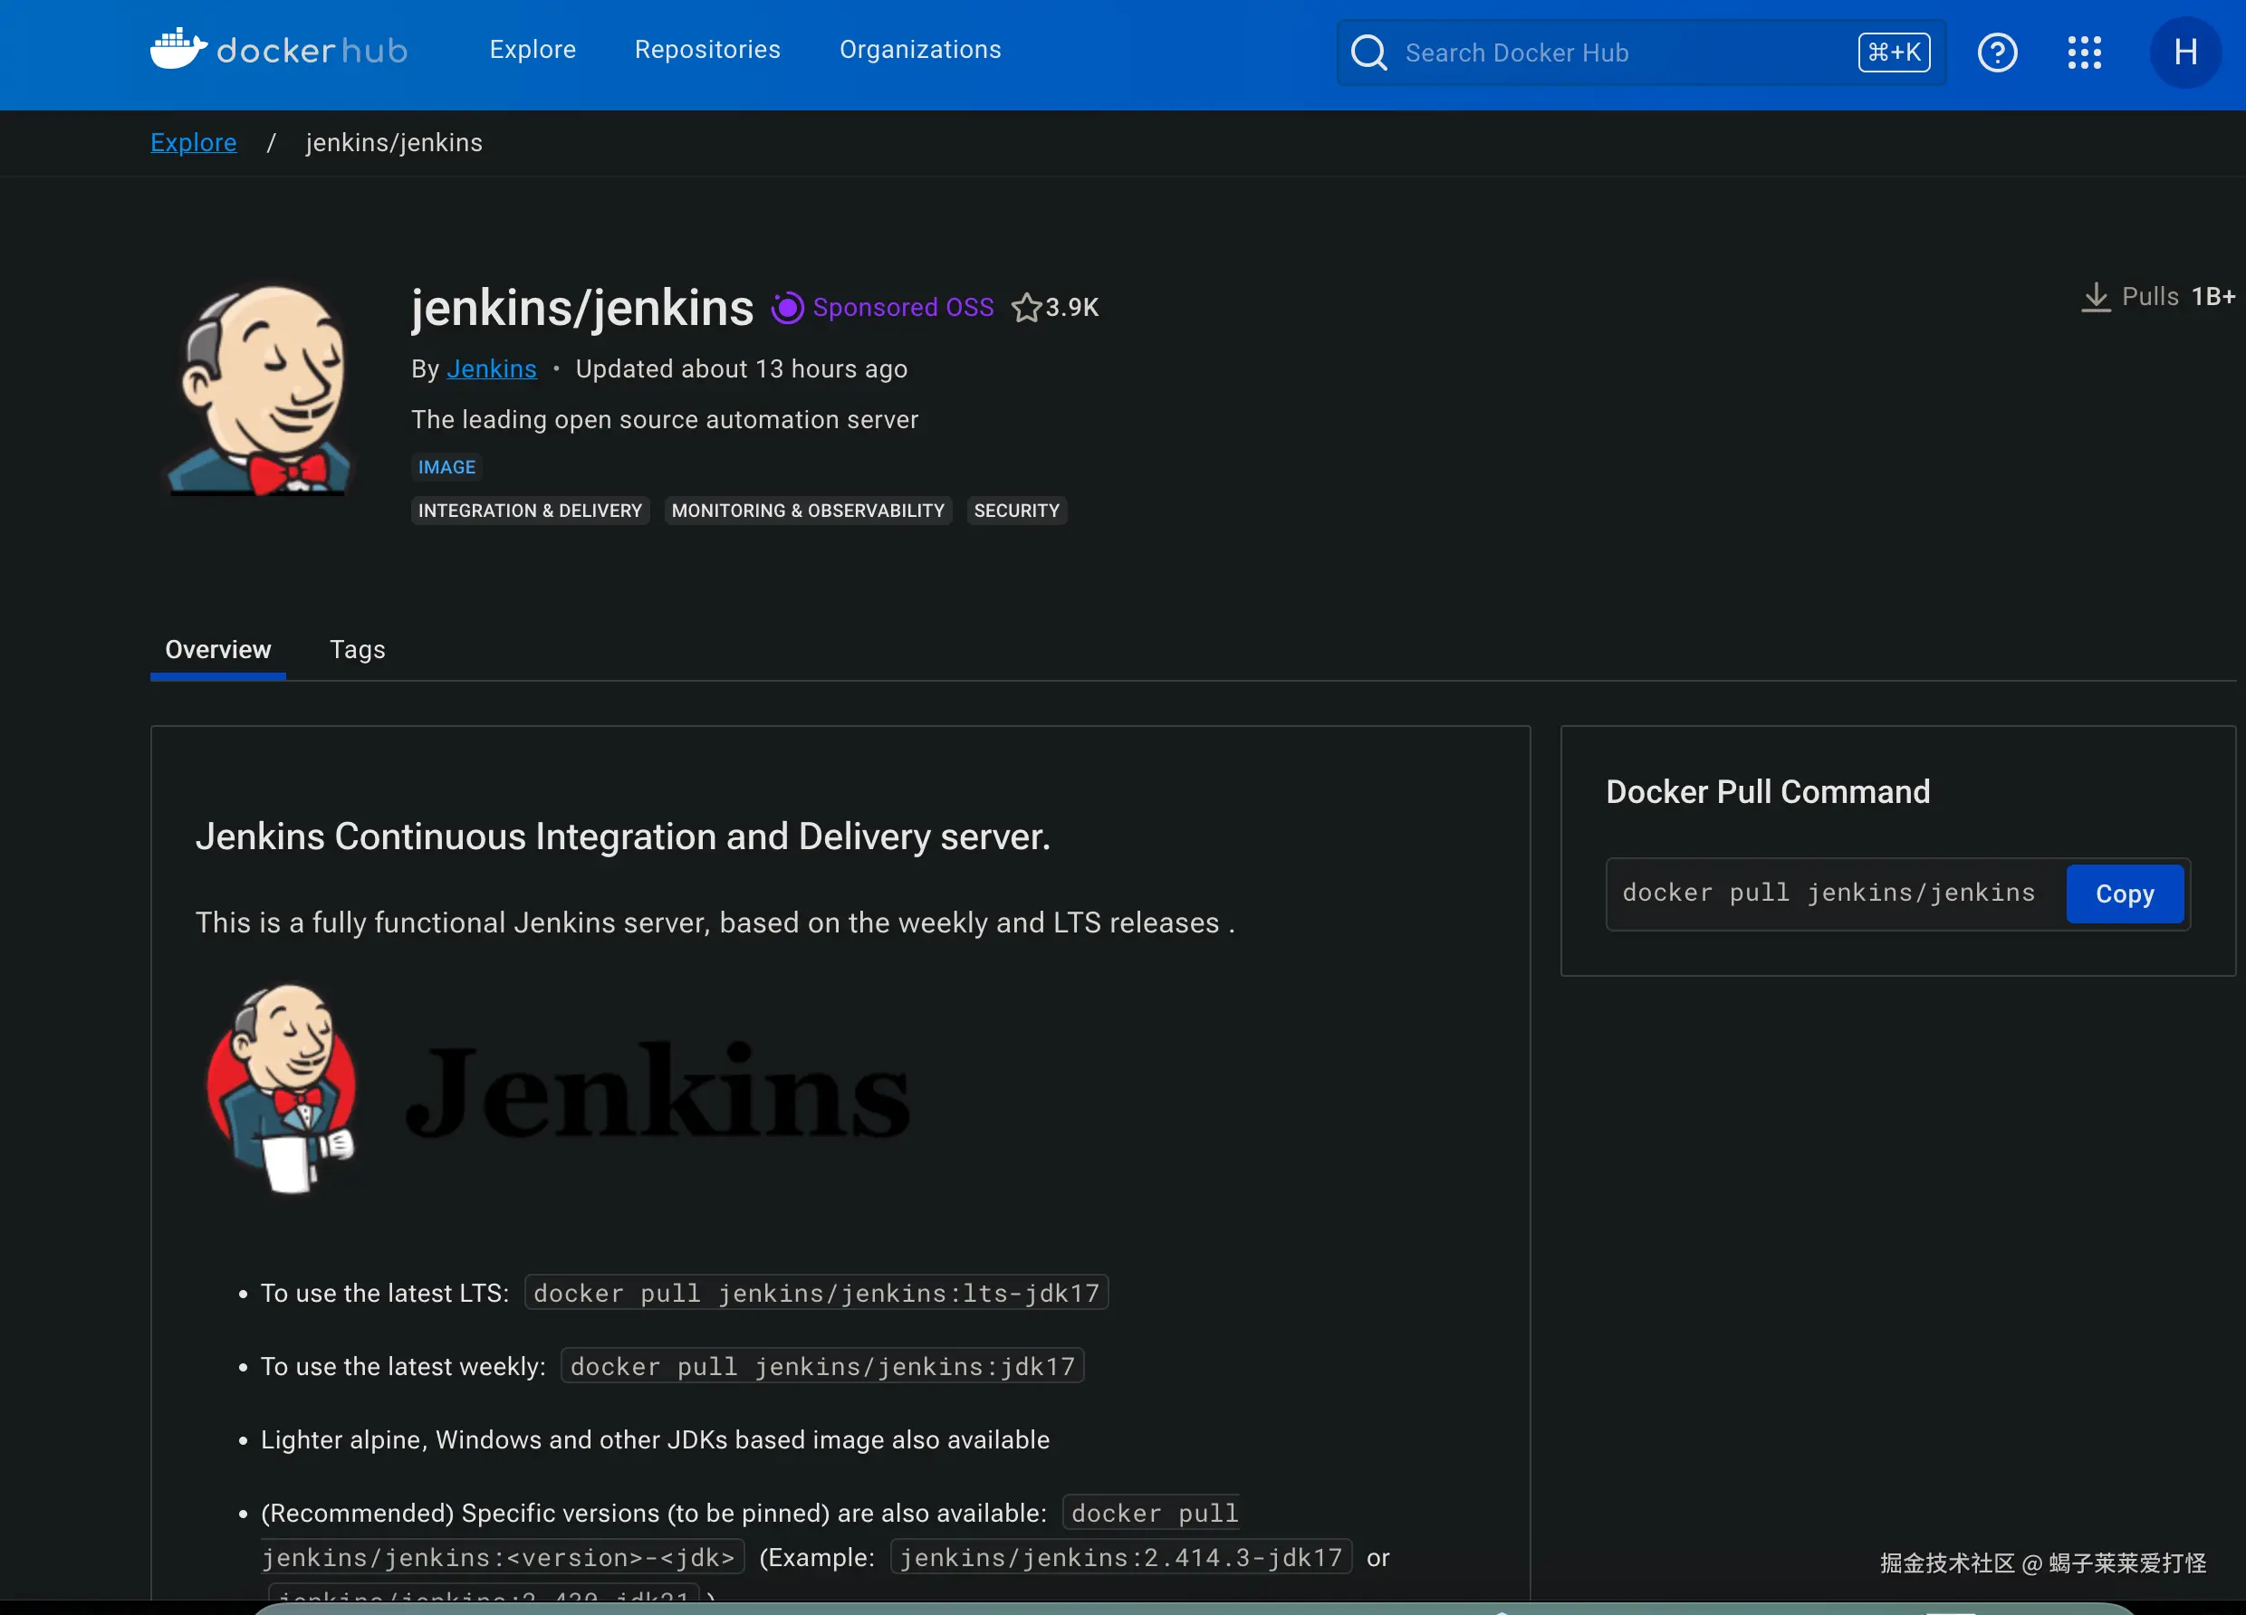Switch to the Tags tab

(357, 650)
